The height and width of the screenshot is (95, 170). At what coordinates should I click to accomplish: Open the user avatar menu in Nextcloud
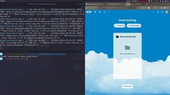pyautogui.click(x=167, y=12)
